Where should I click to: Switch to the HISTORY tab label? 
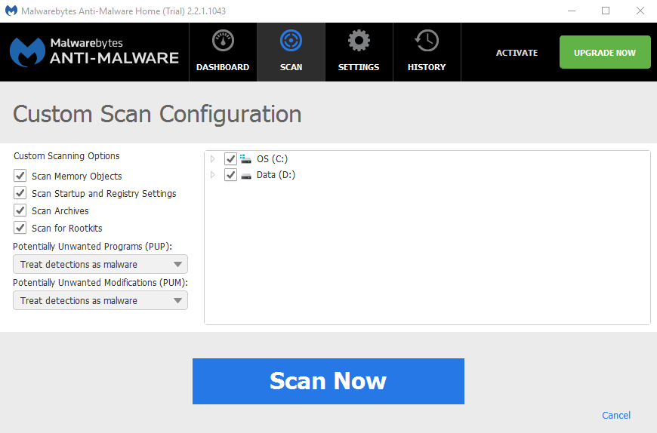tap(427, 67)
